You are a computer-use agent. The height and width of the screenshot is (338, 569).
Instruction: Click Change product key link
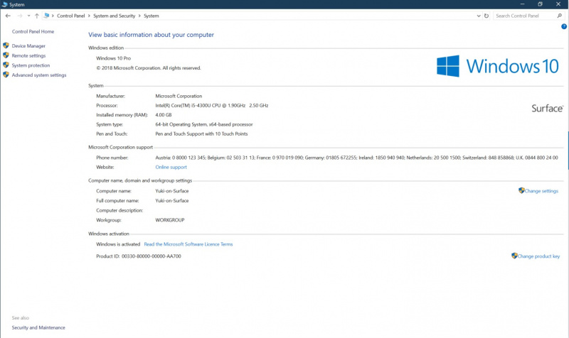coord(538,256)
